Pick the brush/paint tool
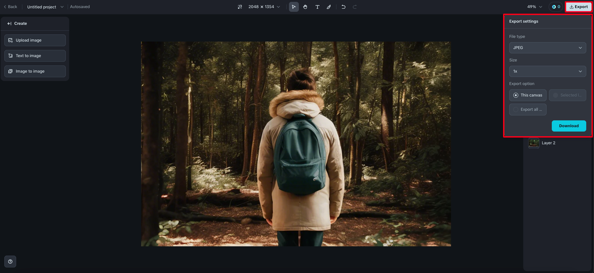The height and width of the screenshot is (273, 594). [329, 7]
